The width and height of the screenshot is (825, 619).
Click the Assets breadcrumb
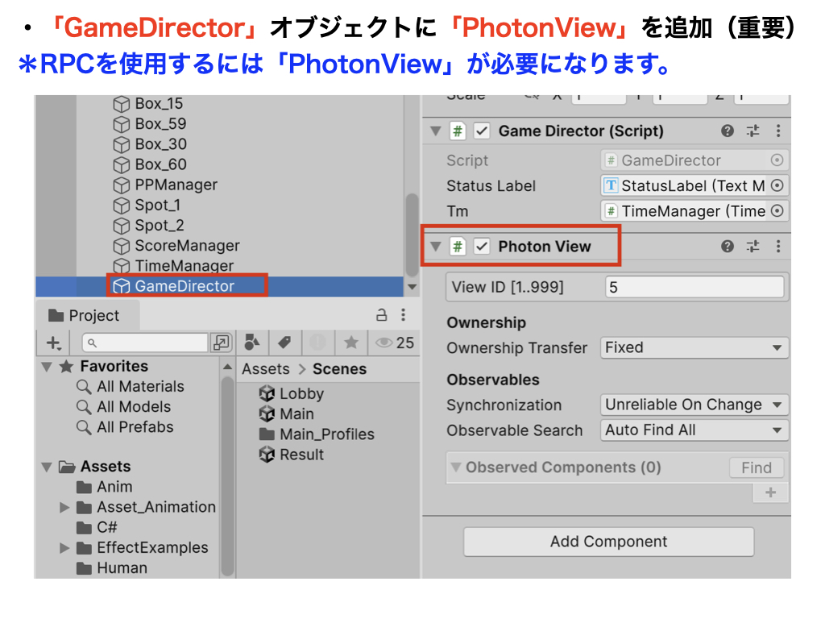[x=266, y=369]
